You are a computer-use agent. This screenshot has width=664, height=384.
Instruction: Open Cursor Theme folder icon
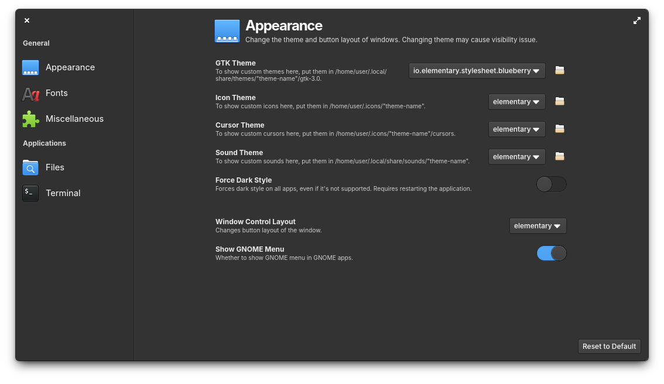(x=560, y=129)
